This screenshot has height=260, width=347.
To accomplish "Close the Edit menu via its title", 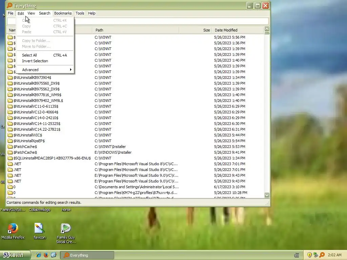I will click(x=21, y=13).
